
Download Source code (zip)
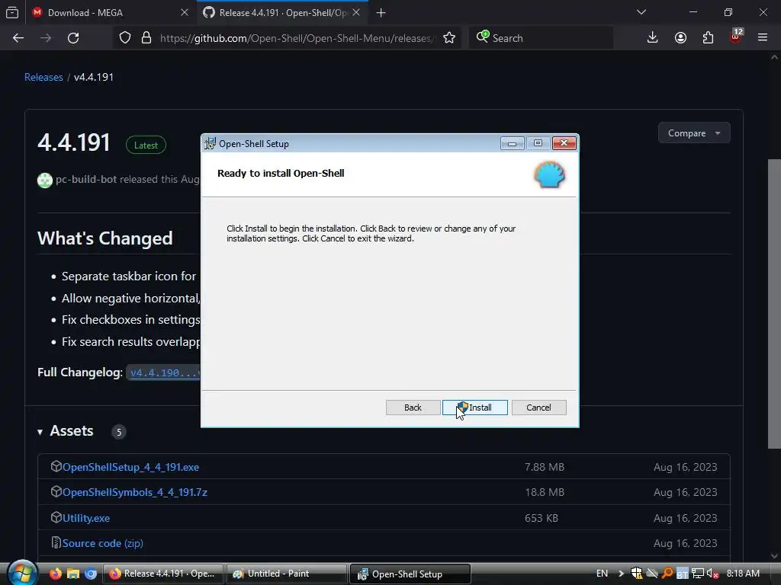coord(103,543)
